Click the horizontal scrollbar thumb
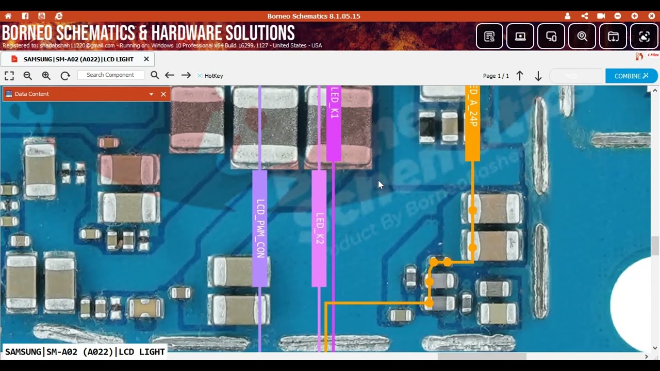The image size is (660, 371). 482,356
